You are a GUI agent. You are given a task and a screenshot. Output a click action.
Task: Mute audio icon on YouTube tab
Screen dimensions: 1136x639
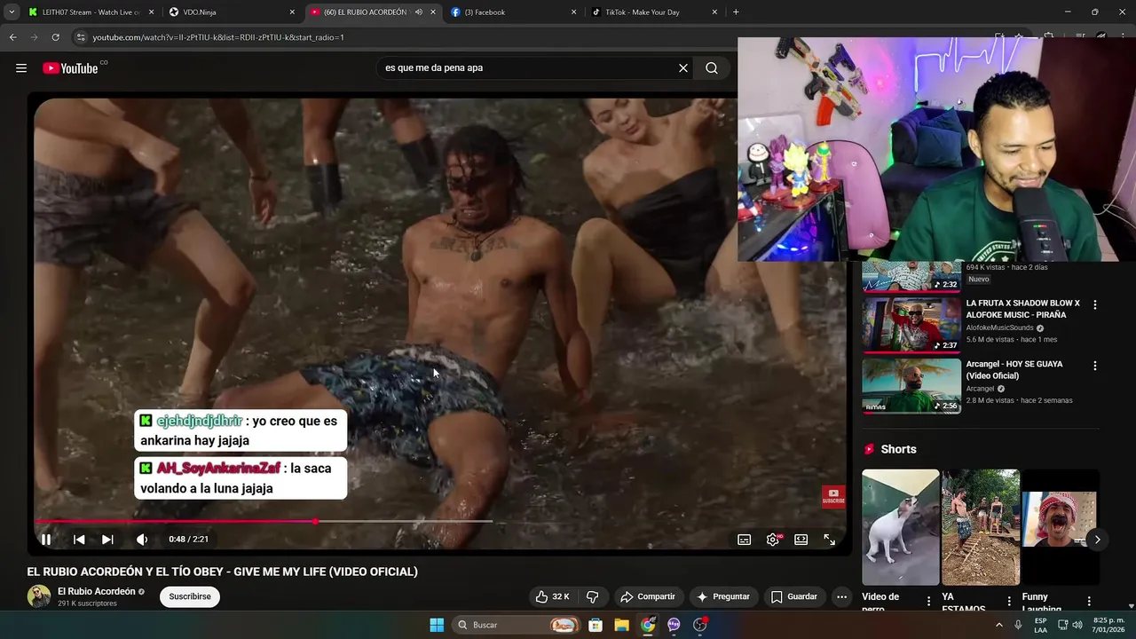click(x=418, y=12)
